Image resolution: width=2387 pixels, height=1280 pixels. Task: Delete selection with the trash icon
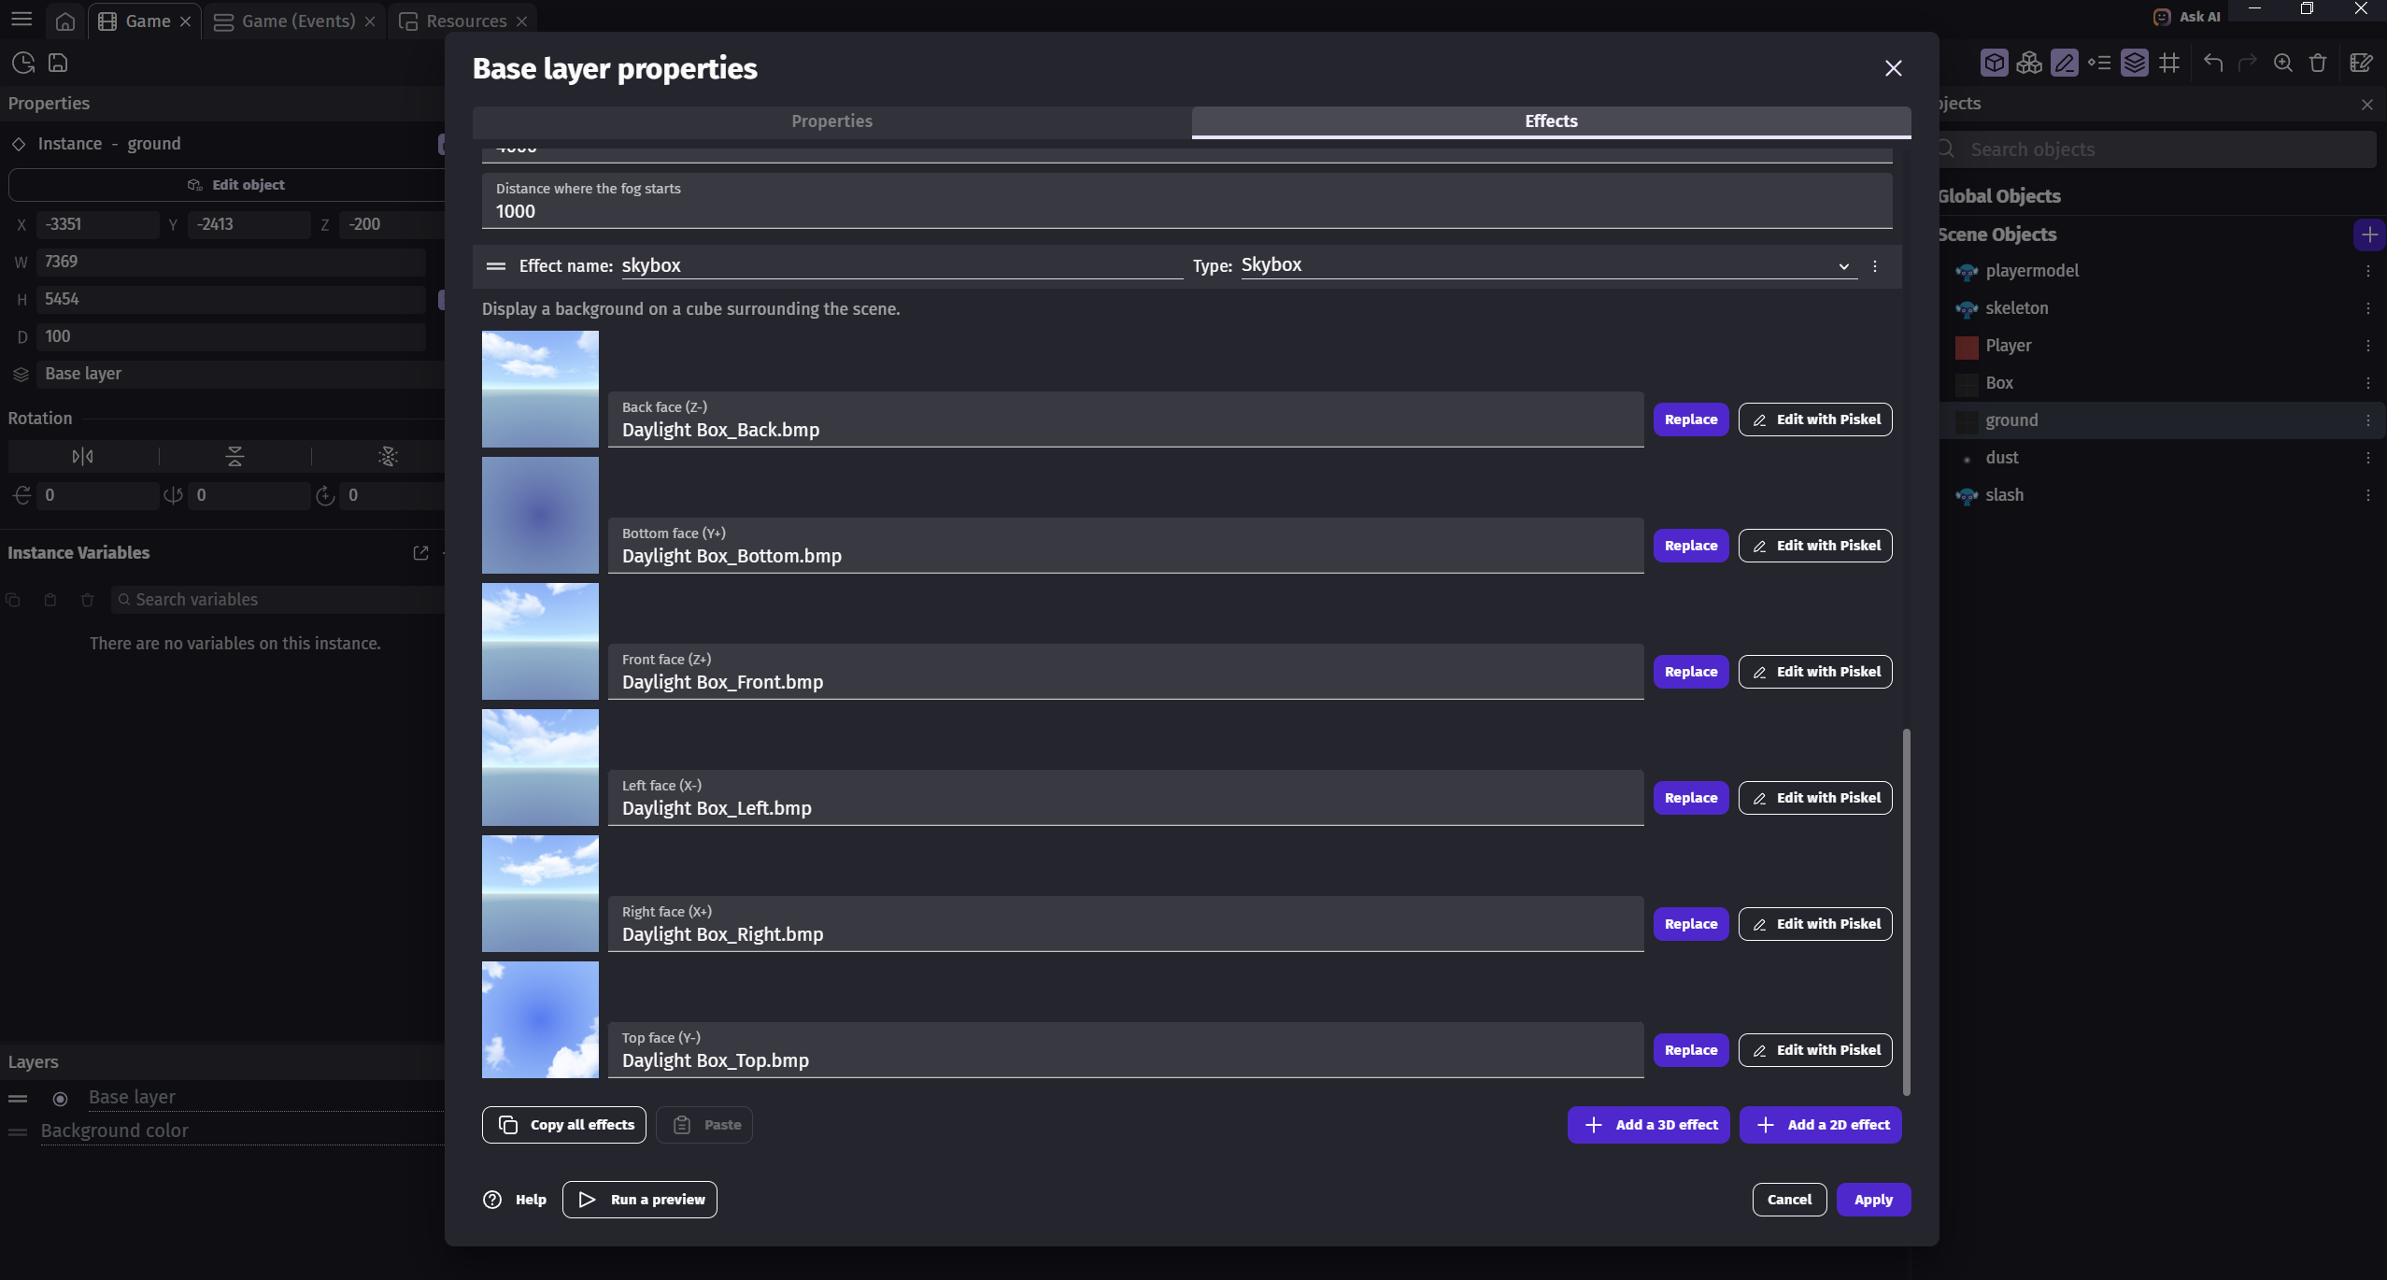(x=2317, y=63)
